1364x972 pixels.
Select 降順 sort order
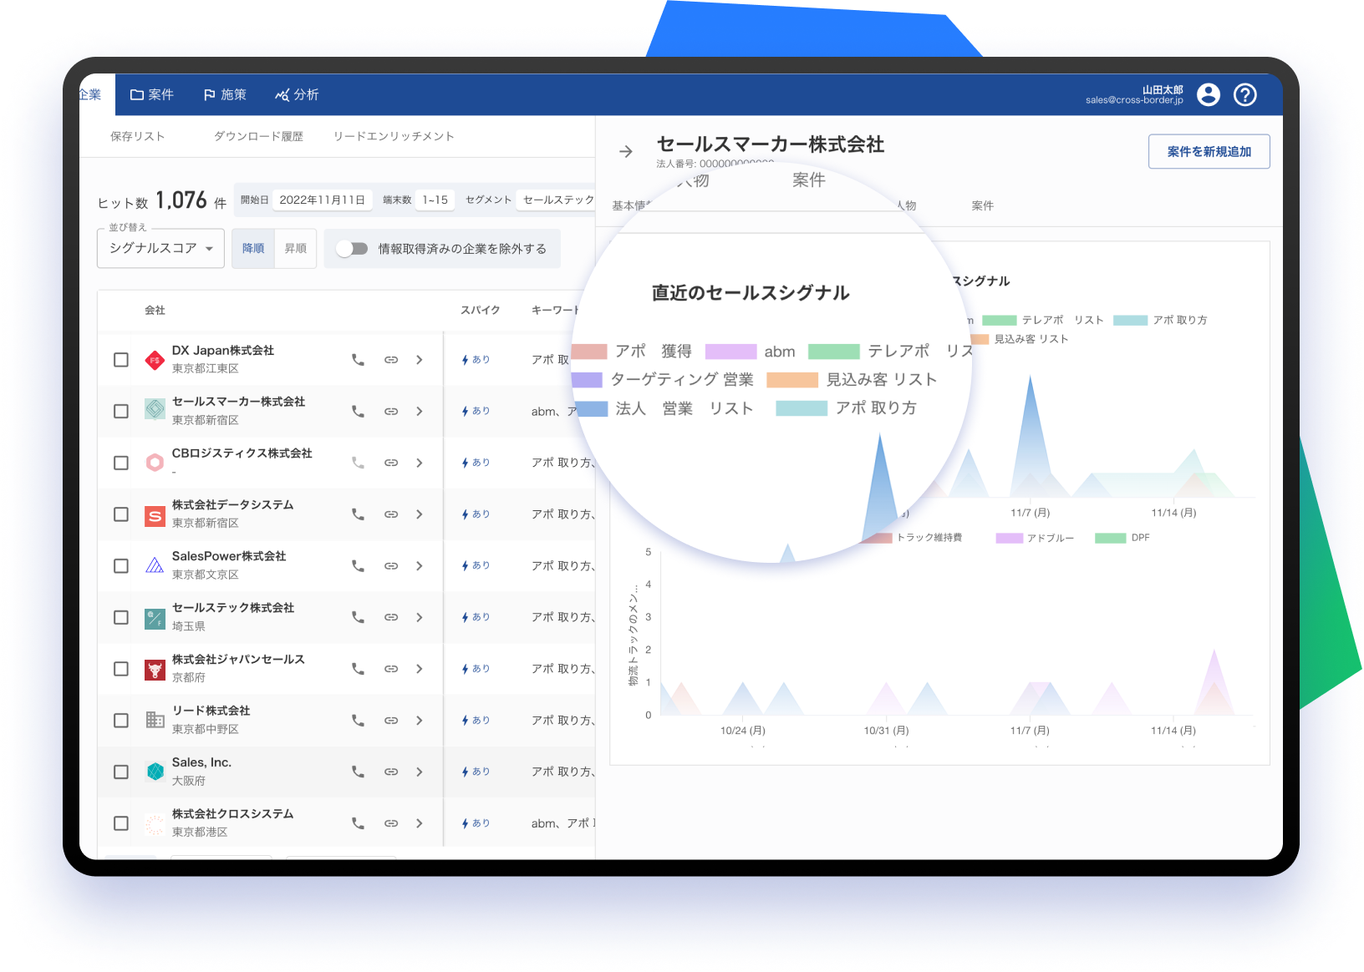(x=253, y=248)
